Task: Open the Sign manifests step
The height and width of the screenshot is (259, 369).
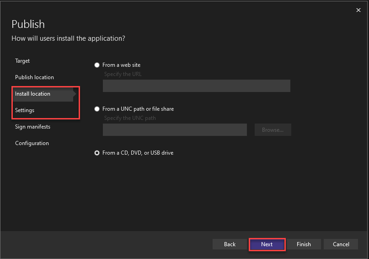Action: pos(32,127)
